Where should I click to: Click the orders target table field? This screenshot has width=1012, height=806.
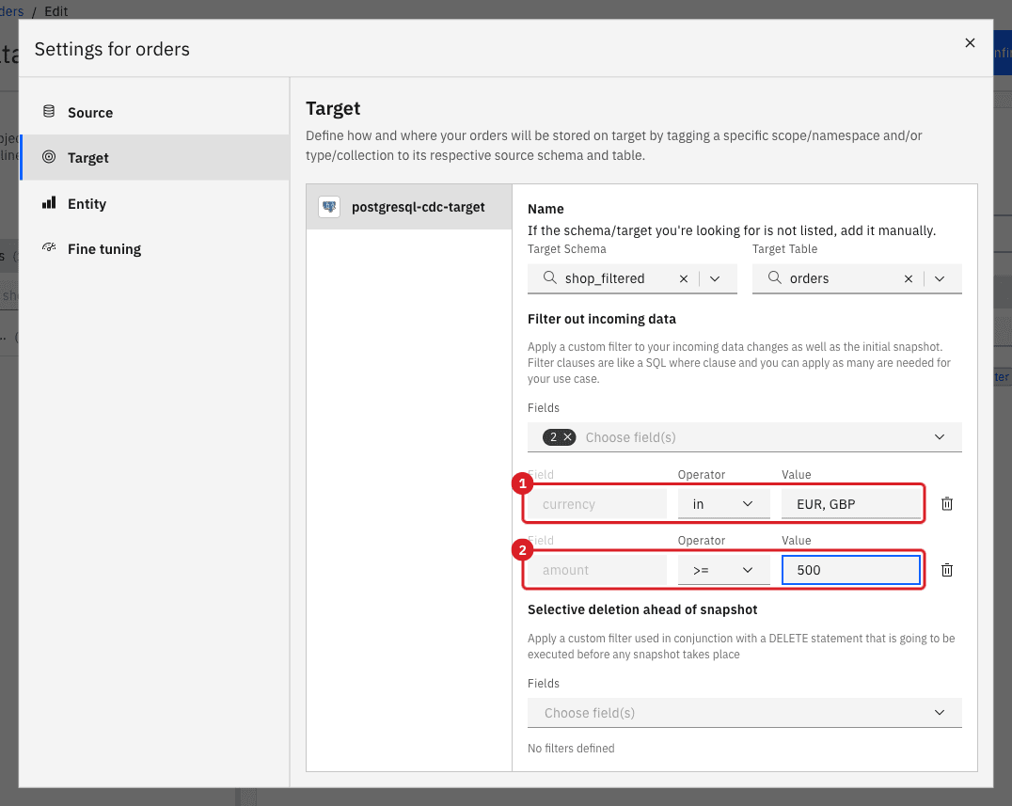coord(857,278)
